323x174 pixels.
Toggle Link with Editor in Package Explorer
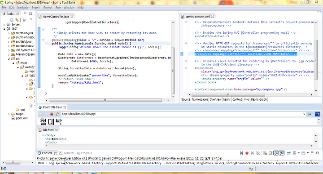click(x=17, y=20)
